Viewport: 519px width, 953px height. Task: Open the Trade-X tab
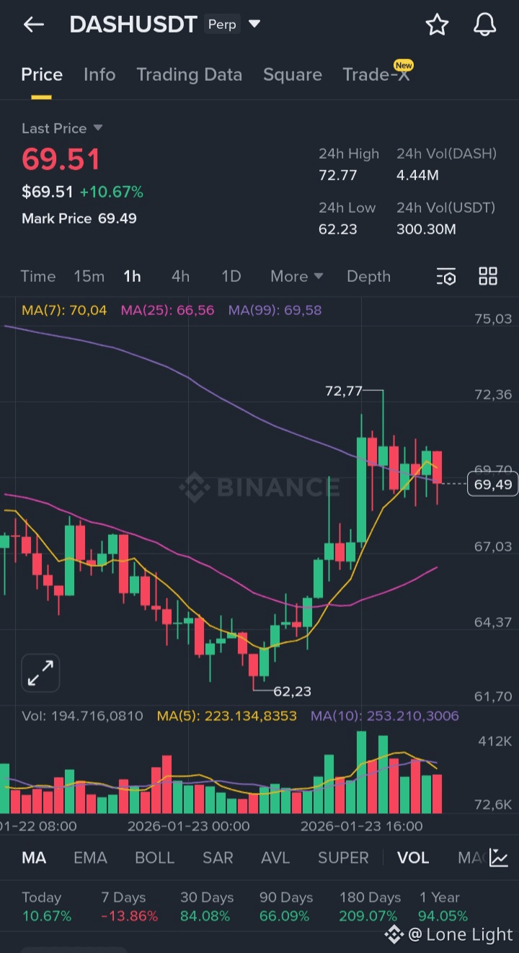(376, 75)
